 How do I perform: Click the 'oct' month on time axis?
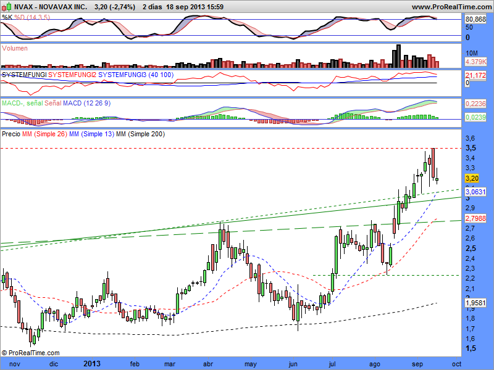456,364
